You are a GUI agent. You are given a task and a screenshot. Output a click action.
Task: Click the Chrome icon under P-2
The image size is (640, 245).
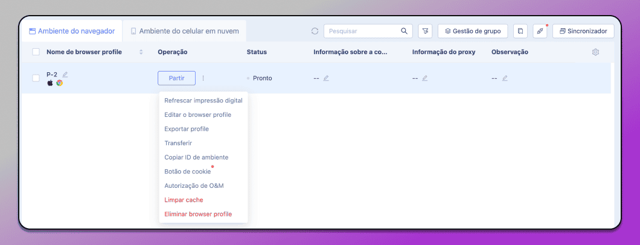pos(60,82)
